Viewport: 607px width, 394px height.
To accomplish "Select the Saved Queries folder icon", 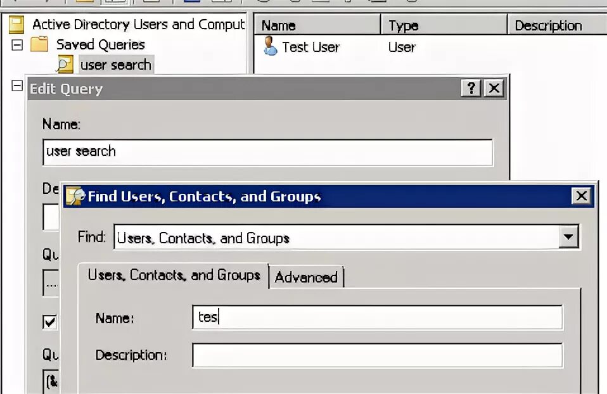I will [39, 44].
